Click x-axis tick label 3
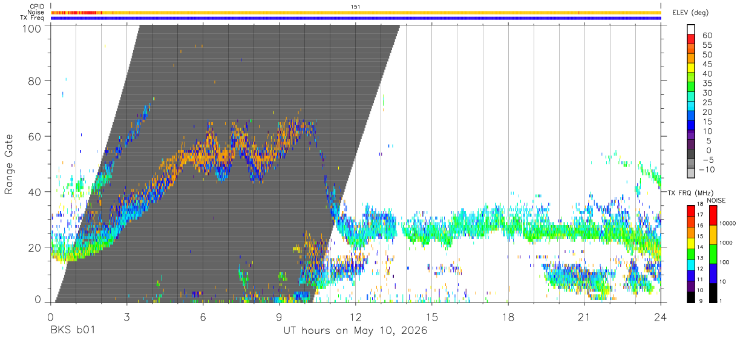The height and width of the screenshot is (343, 743). pos(127,317)
